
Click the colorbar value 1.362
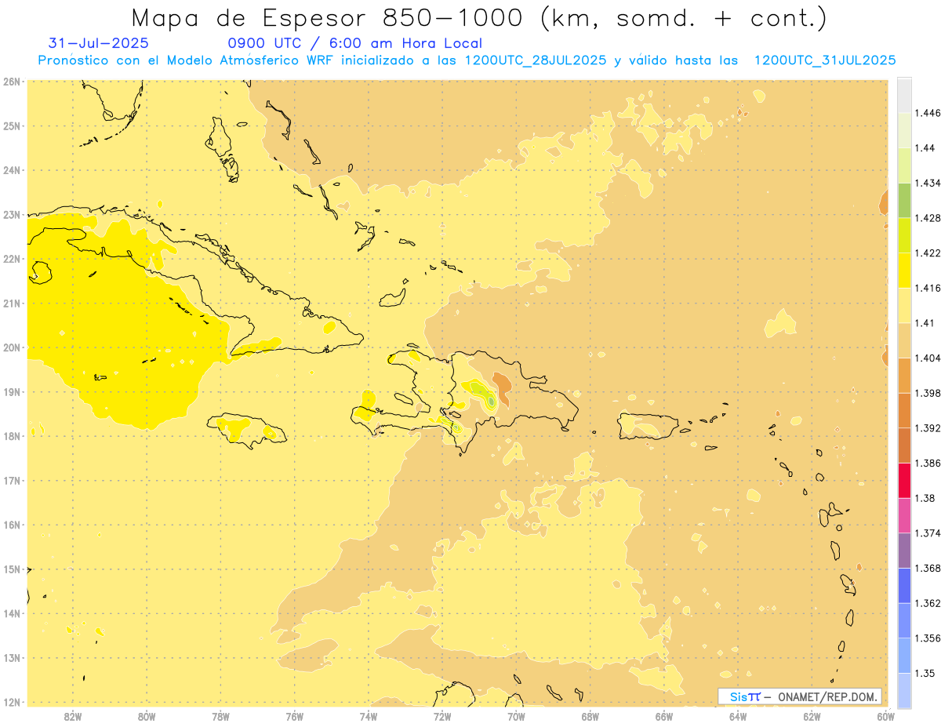click(927, 603)
